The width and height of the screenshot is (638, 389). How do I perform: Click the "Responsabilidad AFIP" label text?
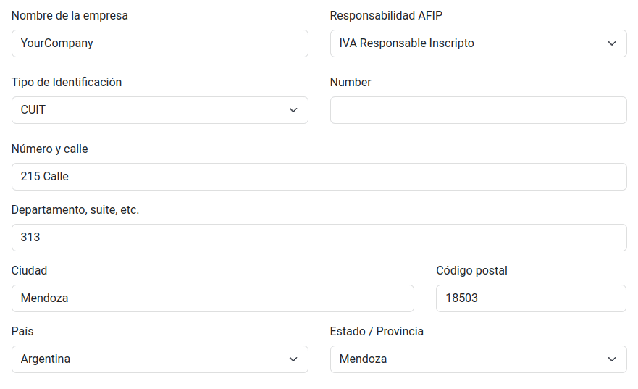tap(386, 16)
